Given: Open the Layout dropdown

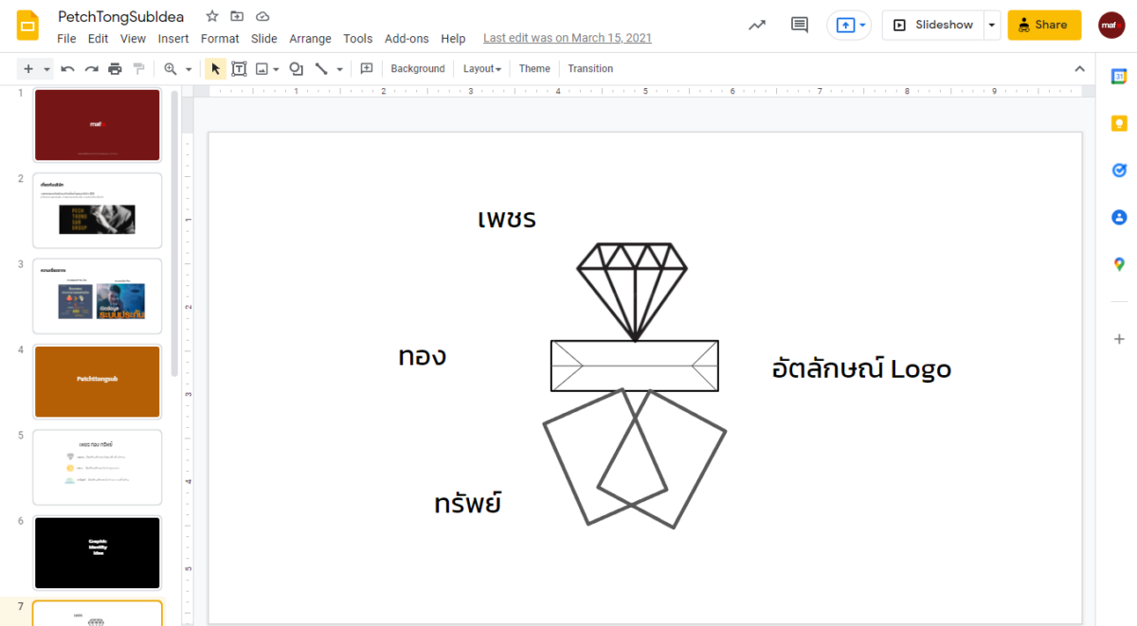Looking at the screenshot, I should tap(481, 68).
